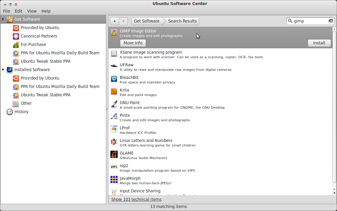The width and height of the screenshot is (337, 211).
Task: Go to Get Software breadcrumb
Action: (x=147, y=21)
